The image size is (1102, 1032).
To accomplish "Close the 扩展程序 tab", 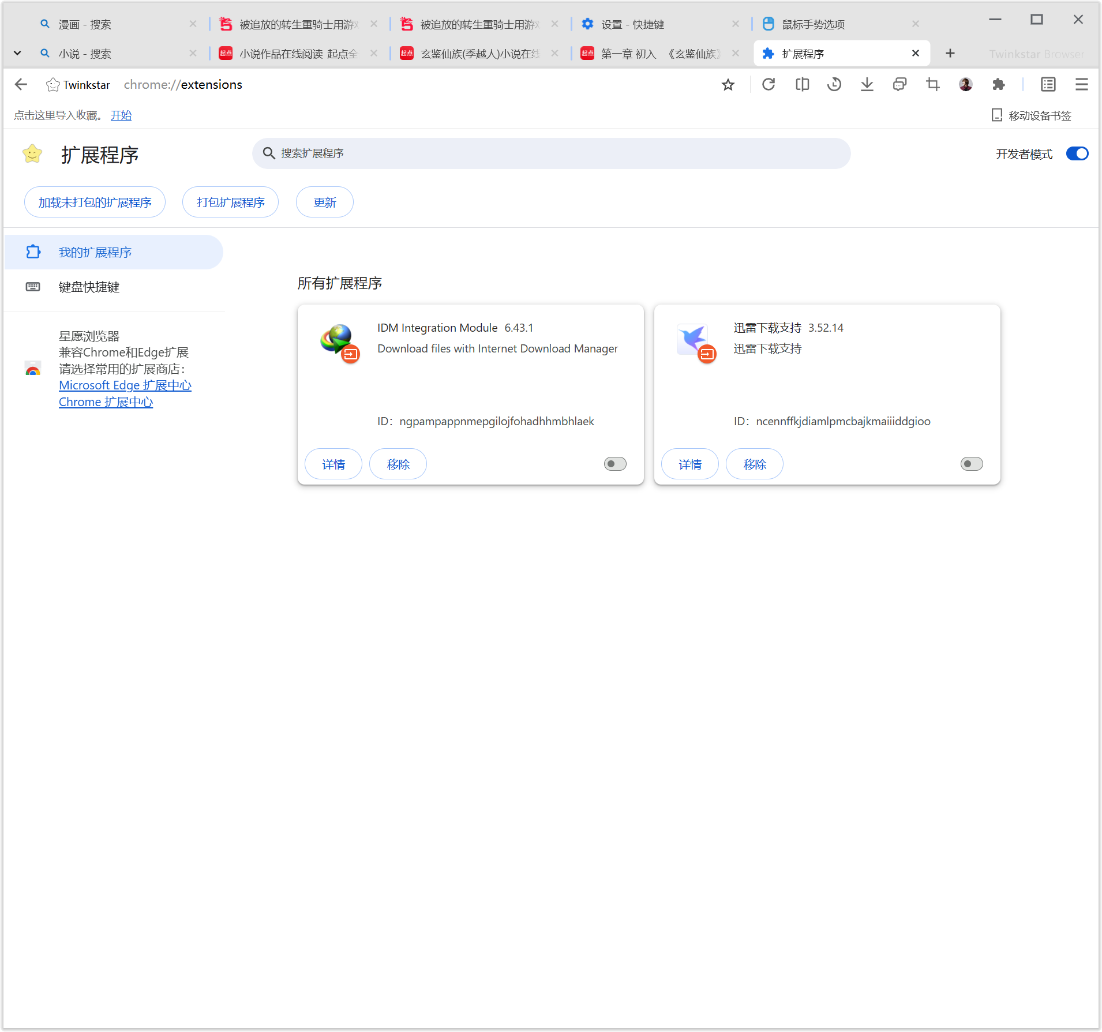I will coord(916,54).
